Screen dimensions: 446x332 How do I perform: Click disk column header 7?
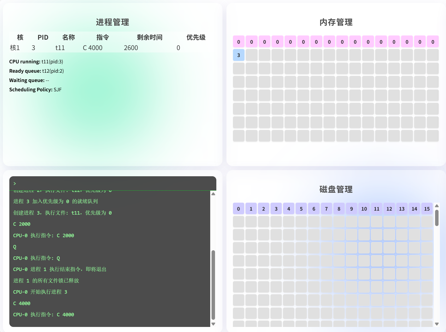326,209
